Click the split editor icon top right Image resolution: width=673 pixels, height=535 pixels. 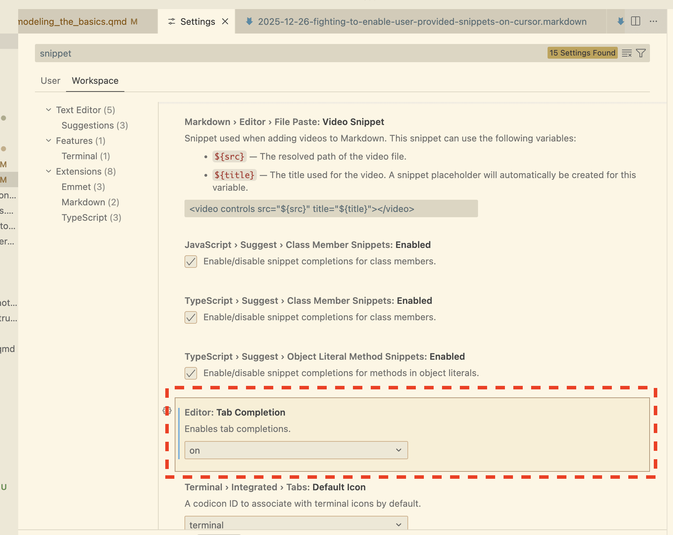636,21
